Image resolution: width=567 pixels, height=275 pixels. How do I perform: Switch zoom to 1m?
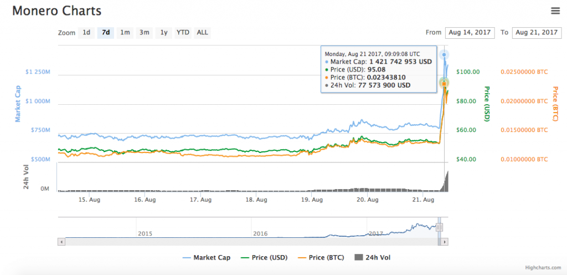pos(125,33)
